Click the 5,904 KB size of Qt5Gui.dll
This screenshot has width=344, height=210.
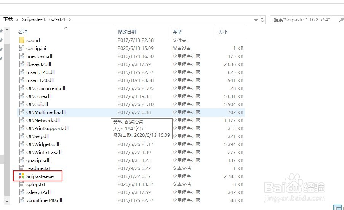tap(234, 104)
